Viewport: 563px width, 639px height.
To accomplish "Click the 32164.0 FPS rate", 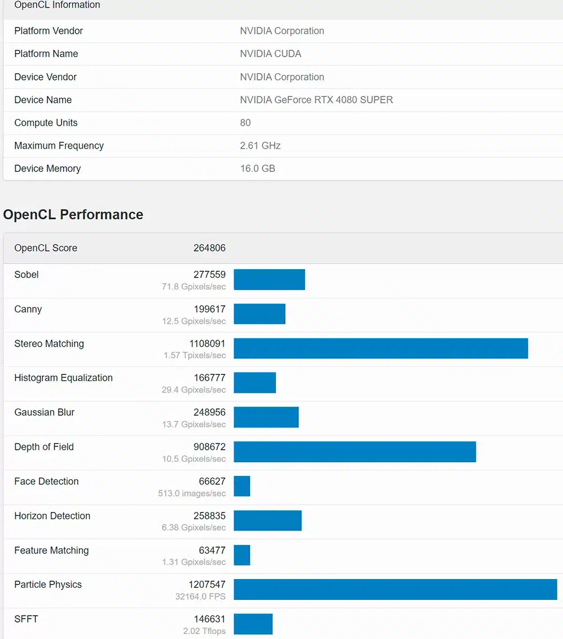I will [200, 597].
